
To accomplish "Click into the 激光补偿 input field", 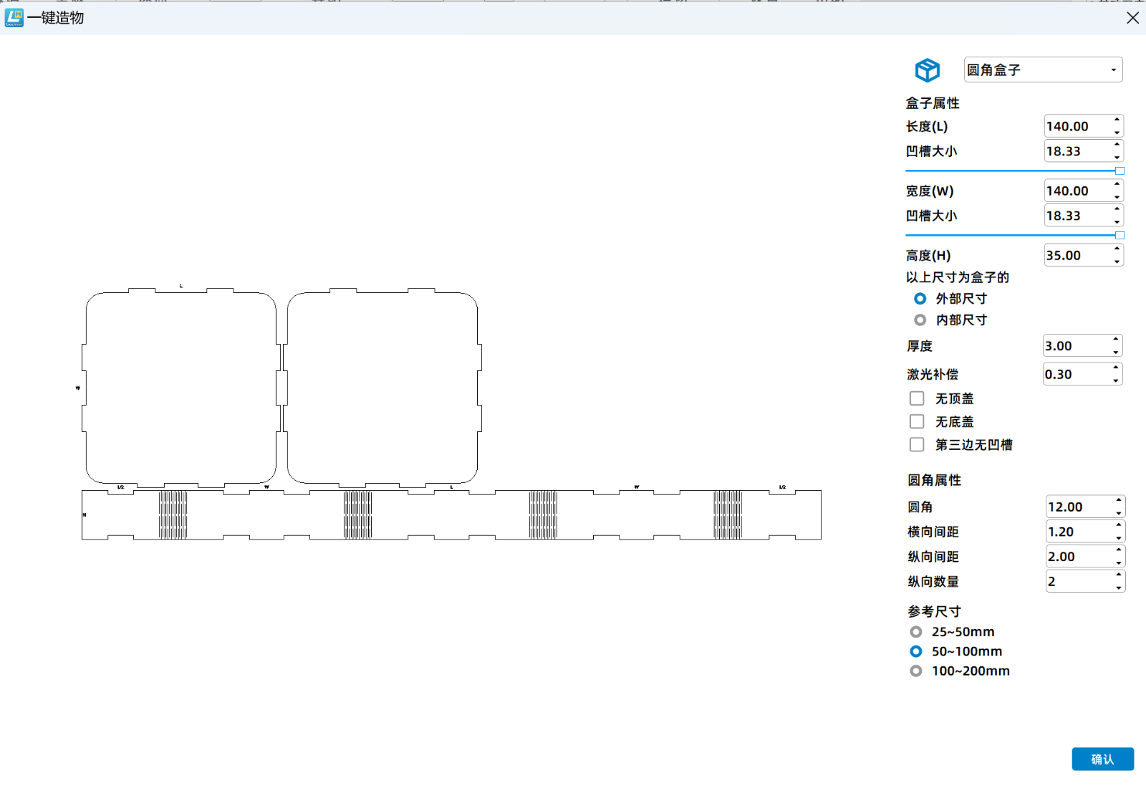I will point(1076,374).
